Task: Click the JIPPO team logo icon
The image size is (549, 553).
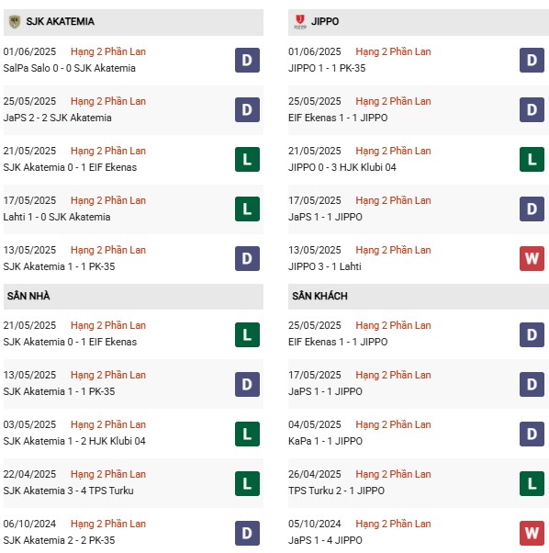Action: [x=300, y=21]
